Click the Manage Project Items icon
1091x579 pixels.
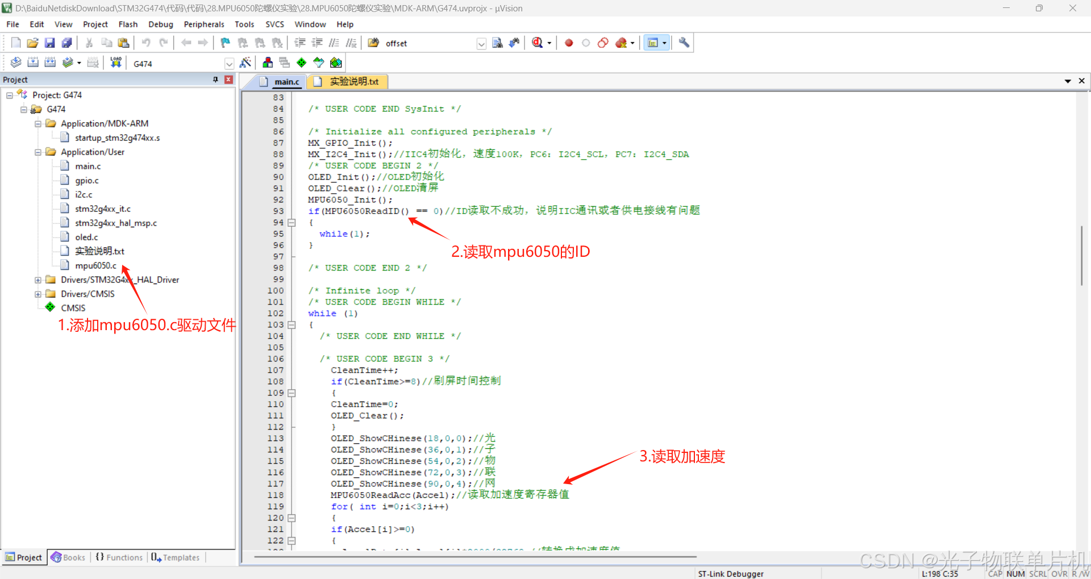click(268, 63)
